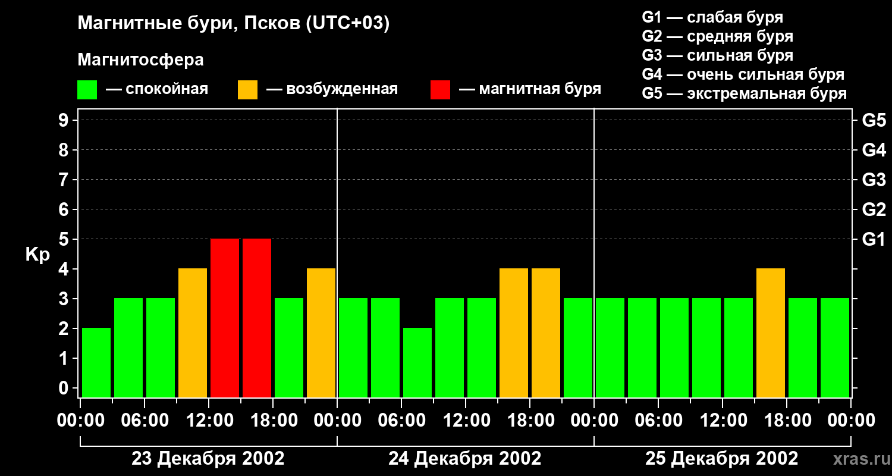Click the '25 Декабря 2002' date label
This screenshot has height=476, width=892.
click(722, 459)
